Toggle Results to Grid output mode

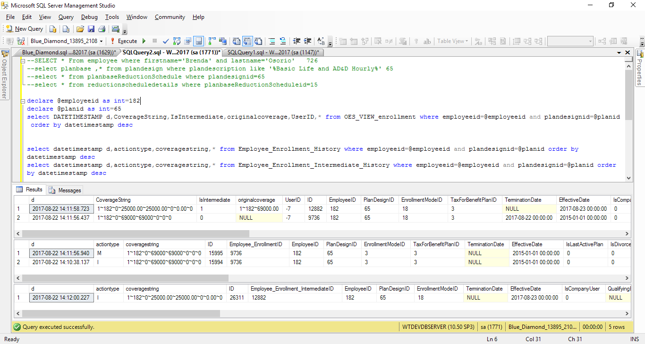(x=247, y=41)
